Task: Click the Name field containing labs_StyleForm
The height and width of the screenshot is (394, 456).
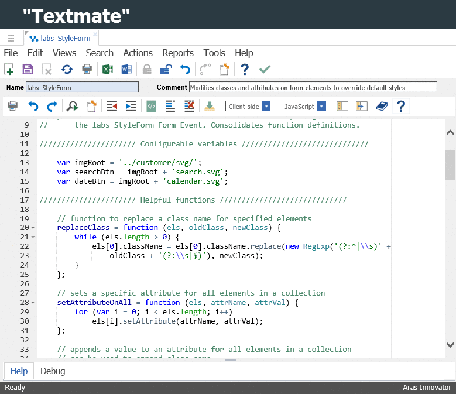Action: pyautogui.click(x=82, y=88)
